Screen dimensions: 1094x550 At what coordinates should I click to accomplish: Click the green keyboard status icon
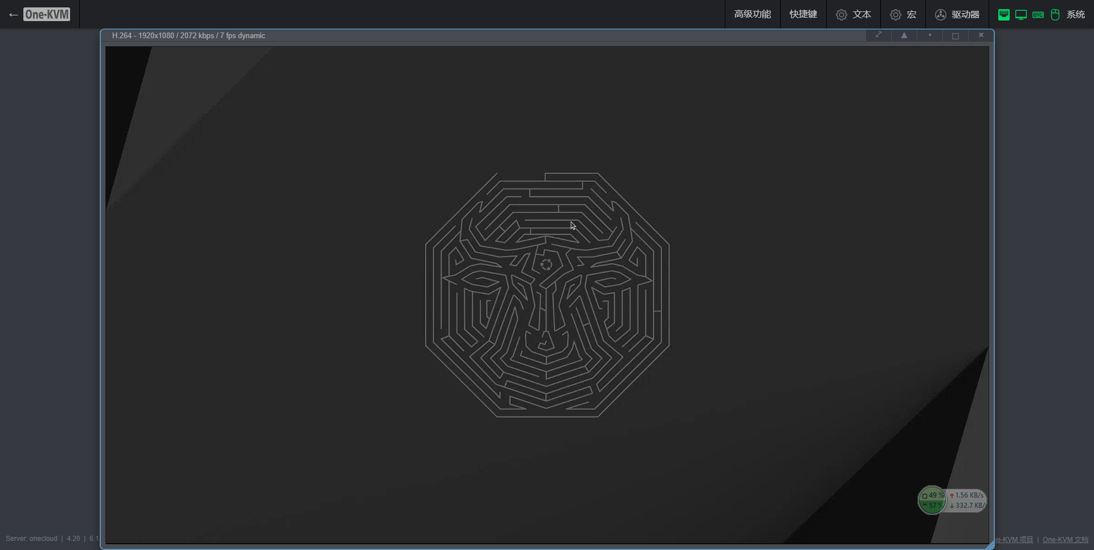(1038, 15)
